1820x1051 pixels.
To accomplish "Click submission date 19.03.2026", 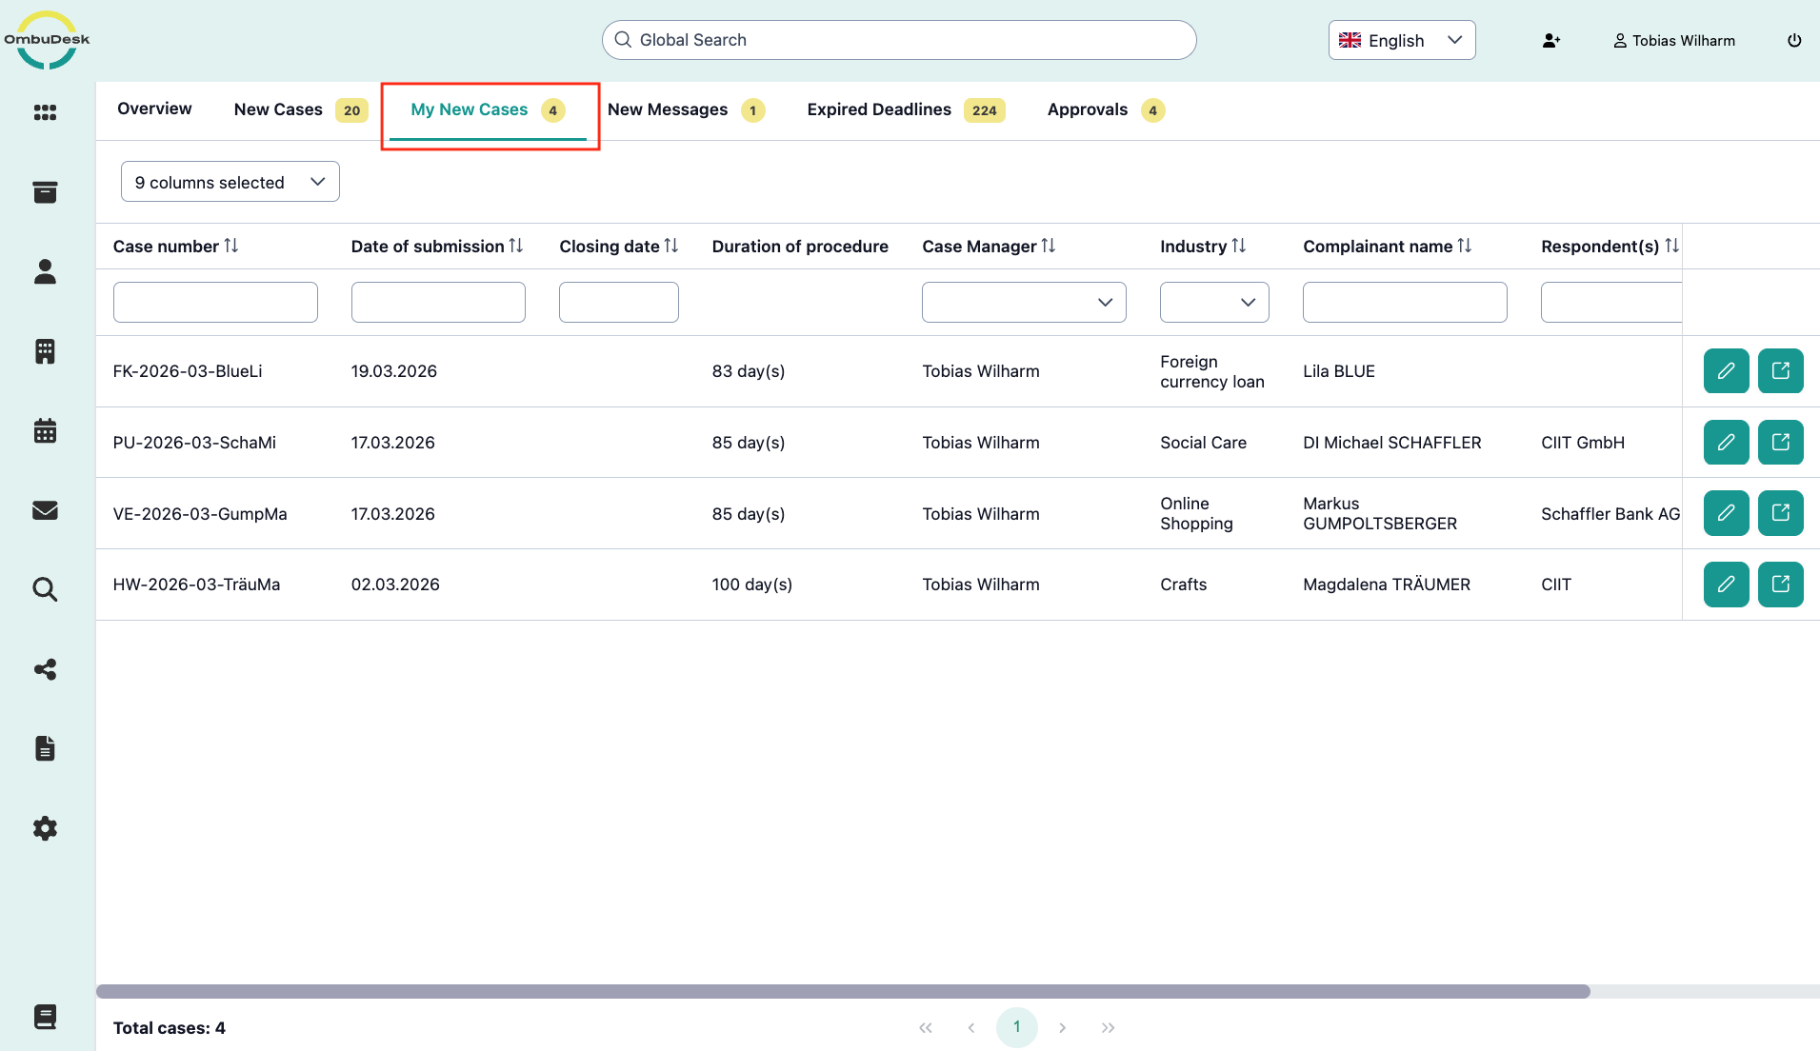I will coord(393,371).
